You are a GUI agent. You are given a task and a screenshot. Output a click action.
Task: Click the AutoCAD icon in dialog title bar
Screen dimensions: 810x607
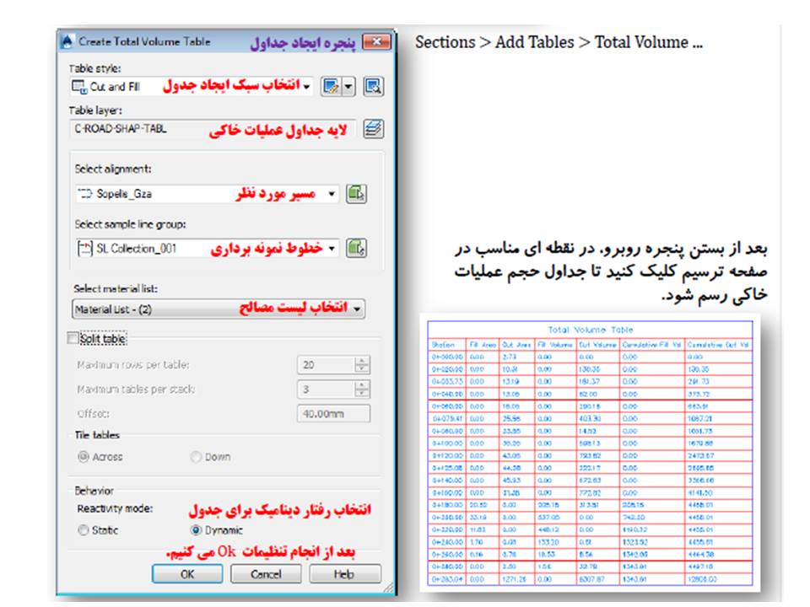[x=67, y=41]
